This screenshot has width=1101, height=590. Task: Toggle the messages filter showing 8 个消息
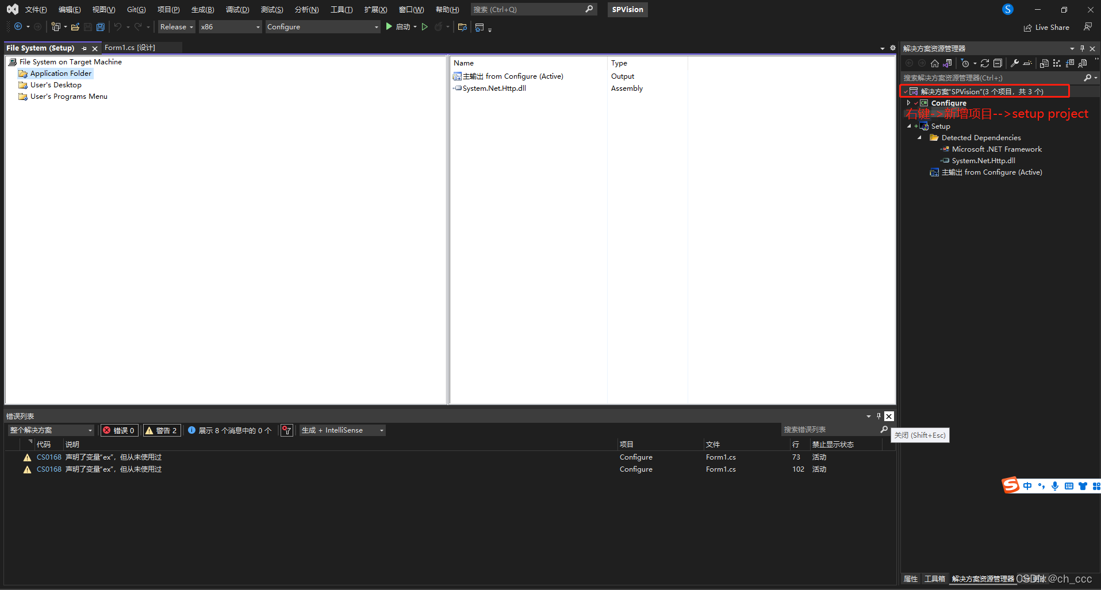pyautogui.click(x=229, y=430)
